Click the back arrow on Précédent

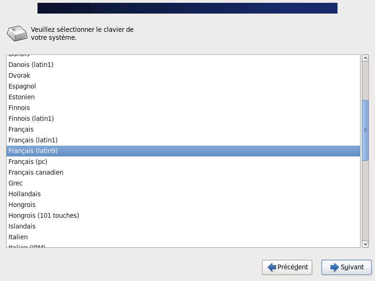coord(272,267)
